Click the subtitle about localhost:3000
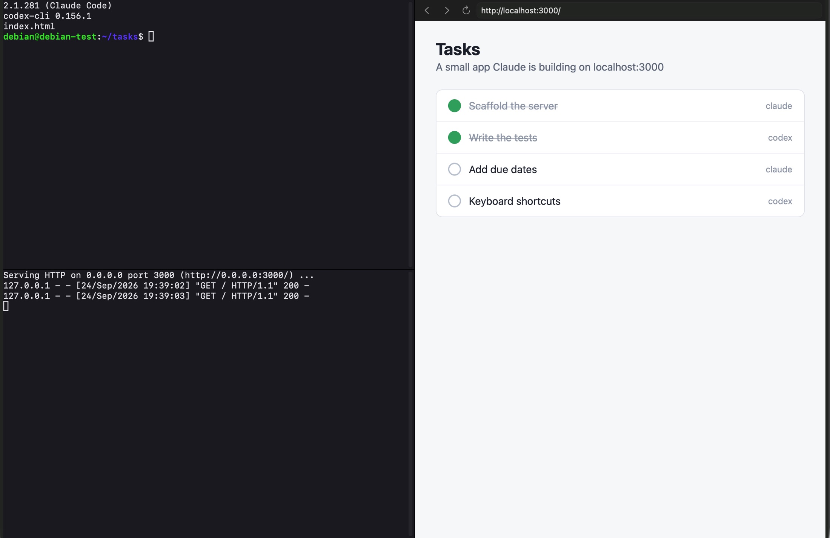This screenshot has height=538, width=830. (550, 67)
